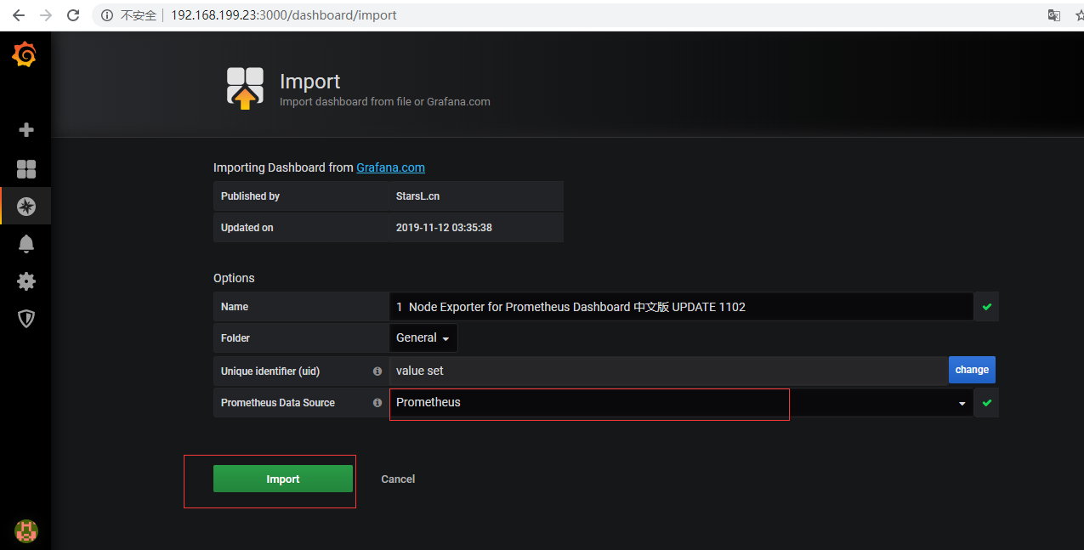
Task: Click the browser address bar URL
Action: (283, 15)
